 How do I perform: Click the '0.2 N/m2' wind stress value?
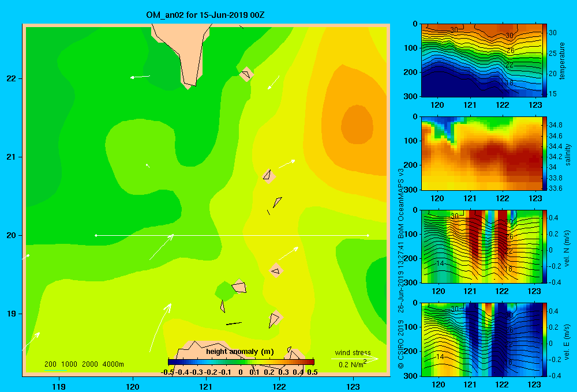coord(352,364)
